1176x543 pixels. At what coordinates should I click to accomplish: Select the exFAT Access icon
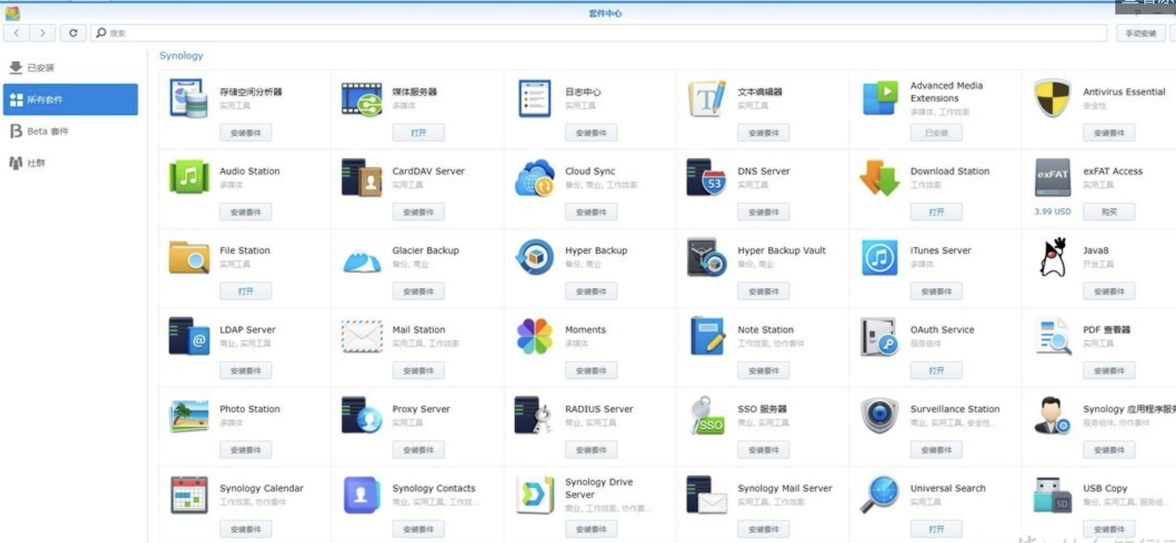click(1053, 177)
